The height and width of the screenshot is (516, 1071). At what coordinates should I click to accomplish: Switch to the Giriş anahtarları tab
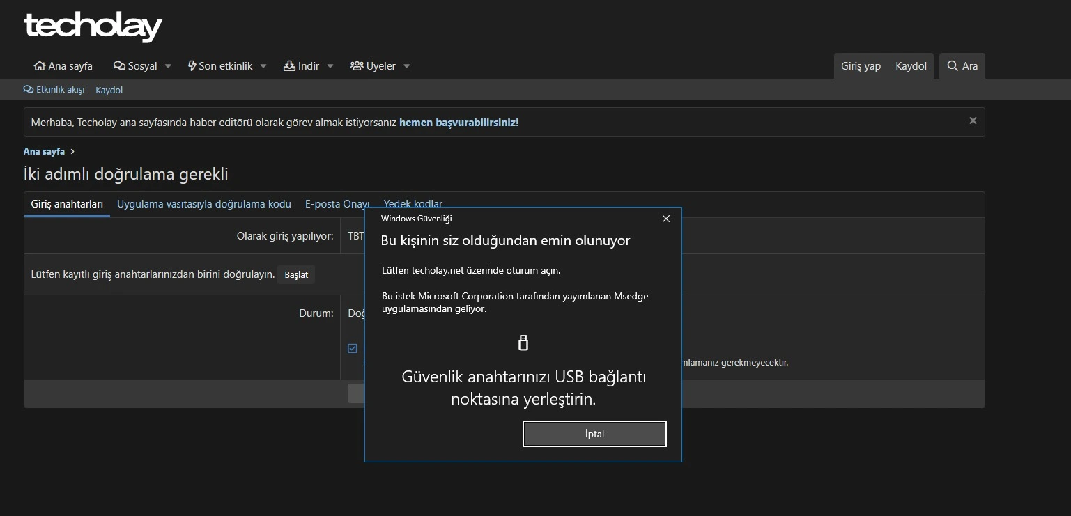click(x=67, y=204)
